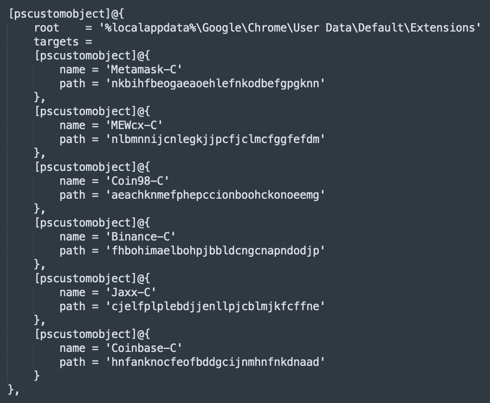Click the 'Coin98-C' name value

point(137,181)
